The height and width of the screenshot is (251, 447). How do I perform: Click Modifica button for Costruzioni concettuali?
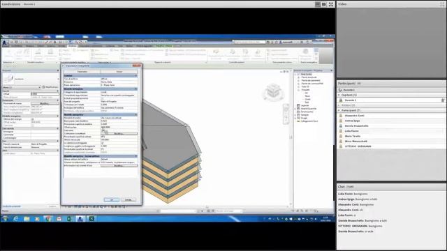(119, 133)
